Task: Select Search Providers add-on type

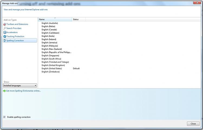Action: coord(14,28)
